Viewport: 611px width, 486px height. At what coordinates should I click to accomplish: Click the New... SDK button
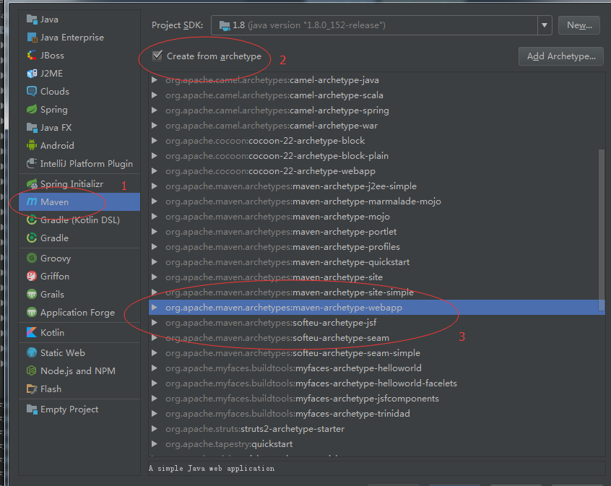point(578,25)
